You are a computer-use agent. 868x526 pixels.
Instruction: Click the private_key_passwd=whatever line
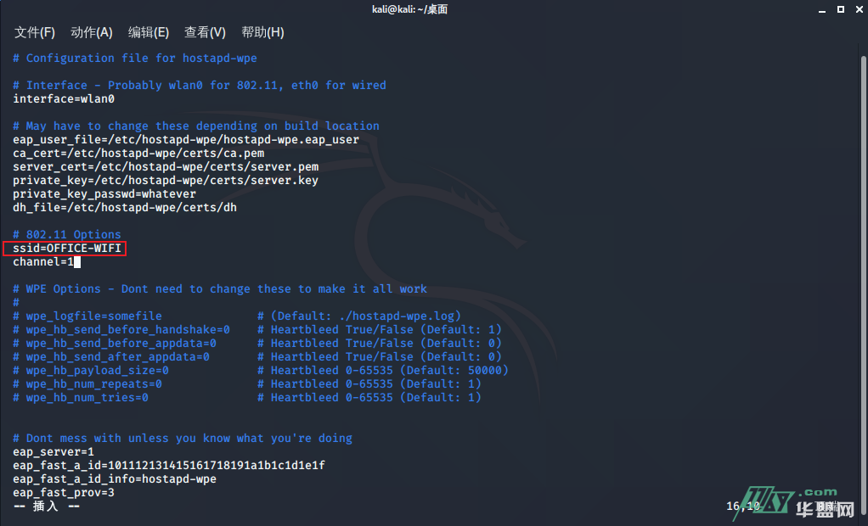coord(104,194)
